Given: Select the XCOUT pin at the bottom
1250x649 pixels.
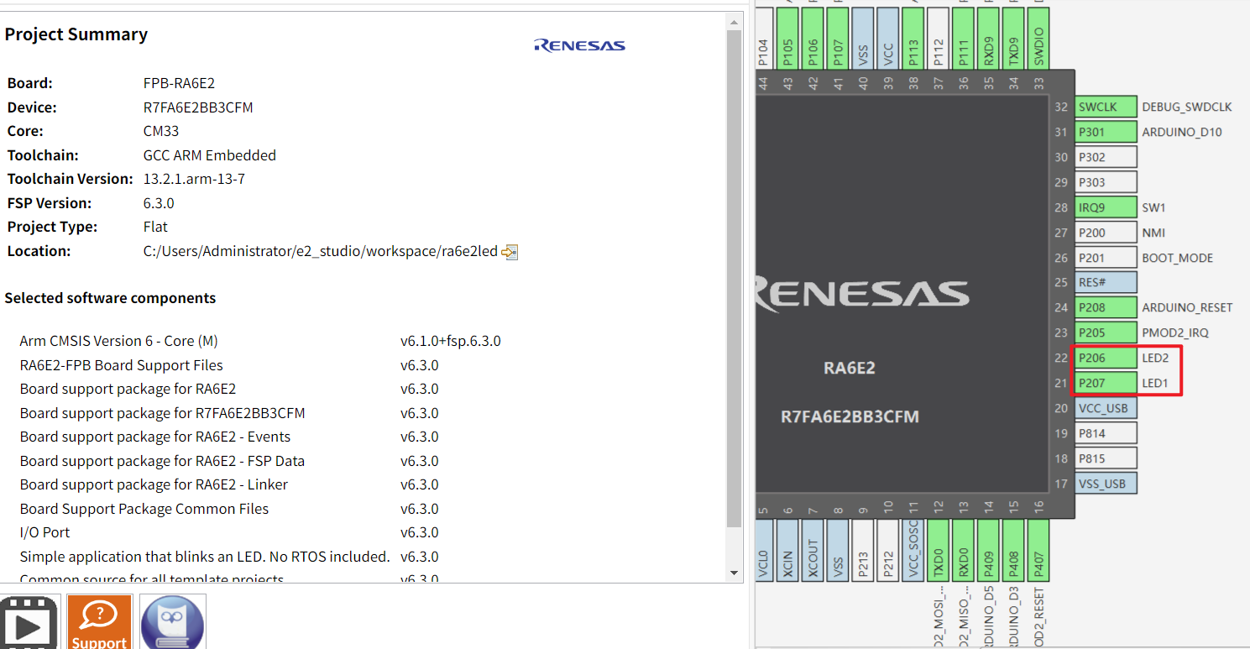Looking at the screenshot, I should pos(813,550).
